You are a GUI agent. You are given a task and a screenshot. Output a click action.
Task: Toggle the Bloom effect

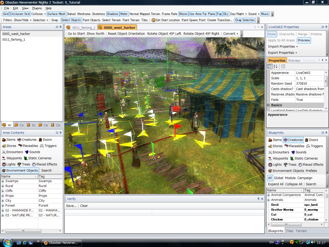pos(183,14)
